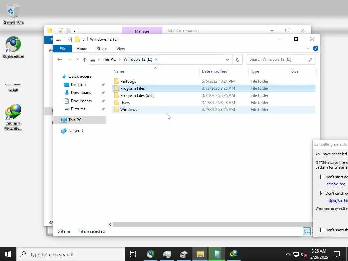Open Pictures in Quick access
This screenshot has width=348, height=261.
[78, 109]
